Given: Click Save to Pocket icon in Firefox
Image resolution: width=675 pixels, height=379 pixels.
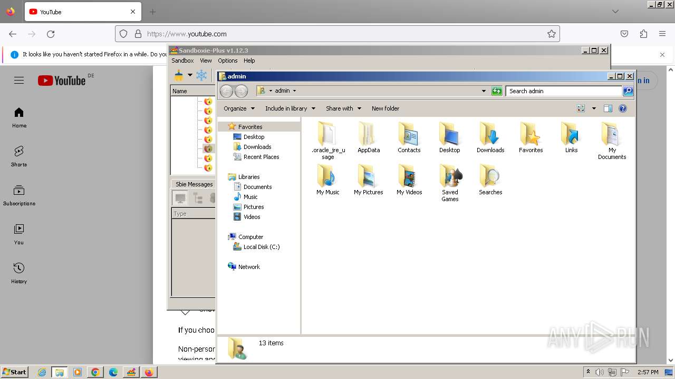Looking at the screenshot, I should tap(624, 34).
